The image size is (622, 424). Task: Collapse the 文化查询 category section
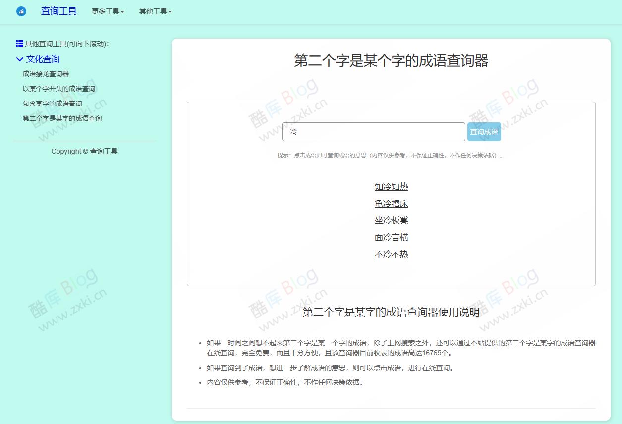point(44,59)
